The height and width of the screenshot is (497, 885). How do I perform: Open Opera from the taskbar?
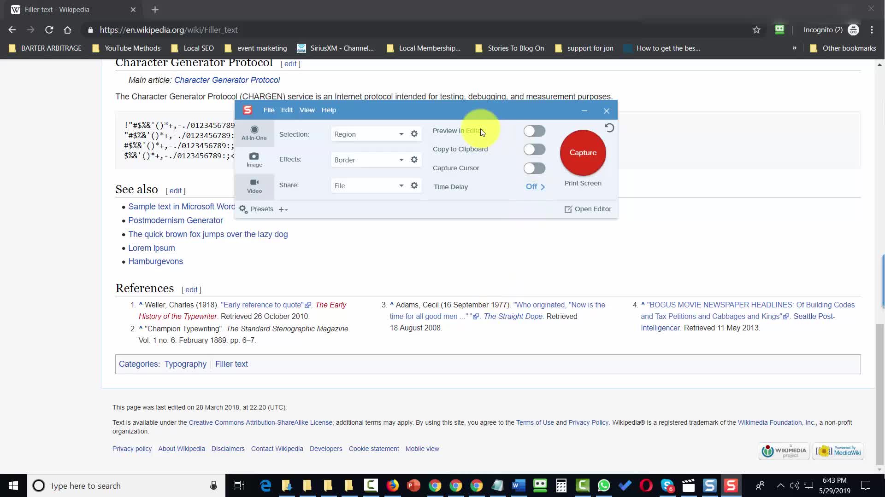[x=646, y=485]
